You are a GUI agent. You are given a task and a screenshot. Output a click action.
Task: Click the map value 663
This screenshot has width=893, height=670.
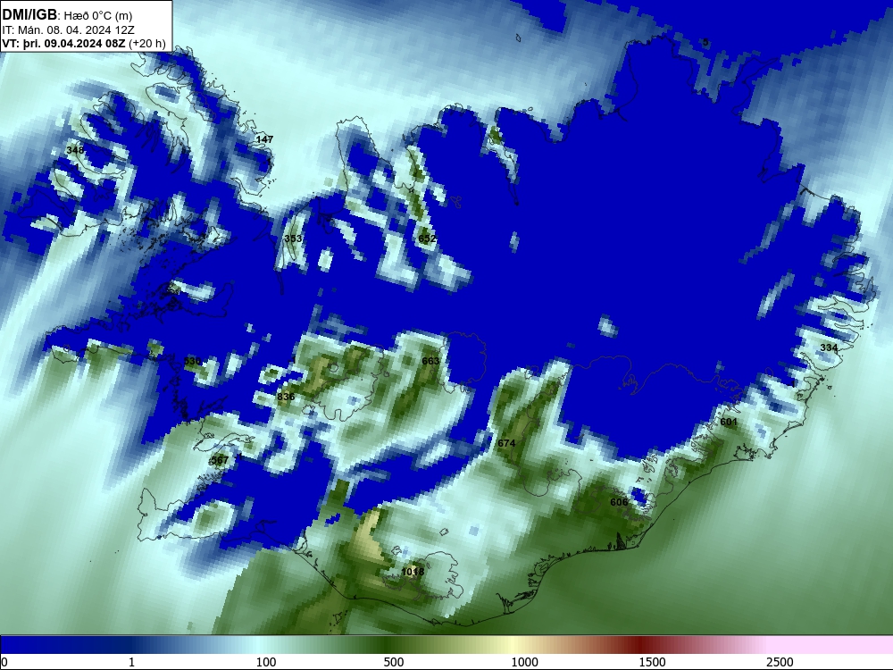pyautogui.click(x=430, y=361)
